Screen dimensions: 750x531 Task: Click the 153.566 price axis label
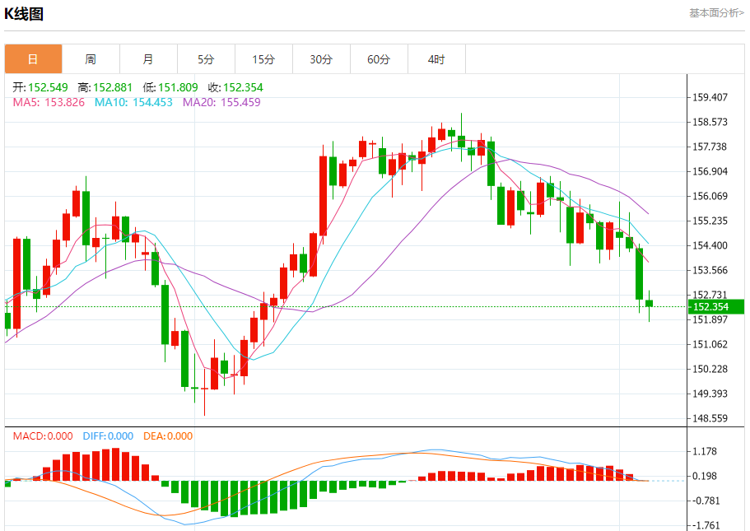click(710, 270)
